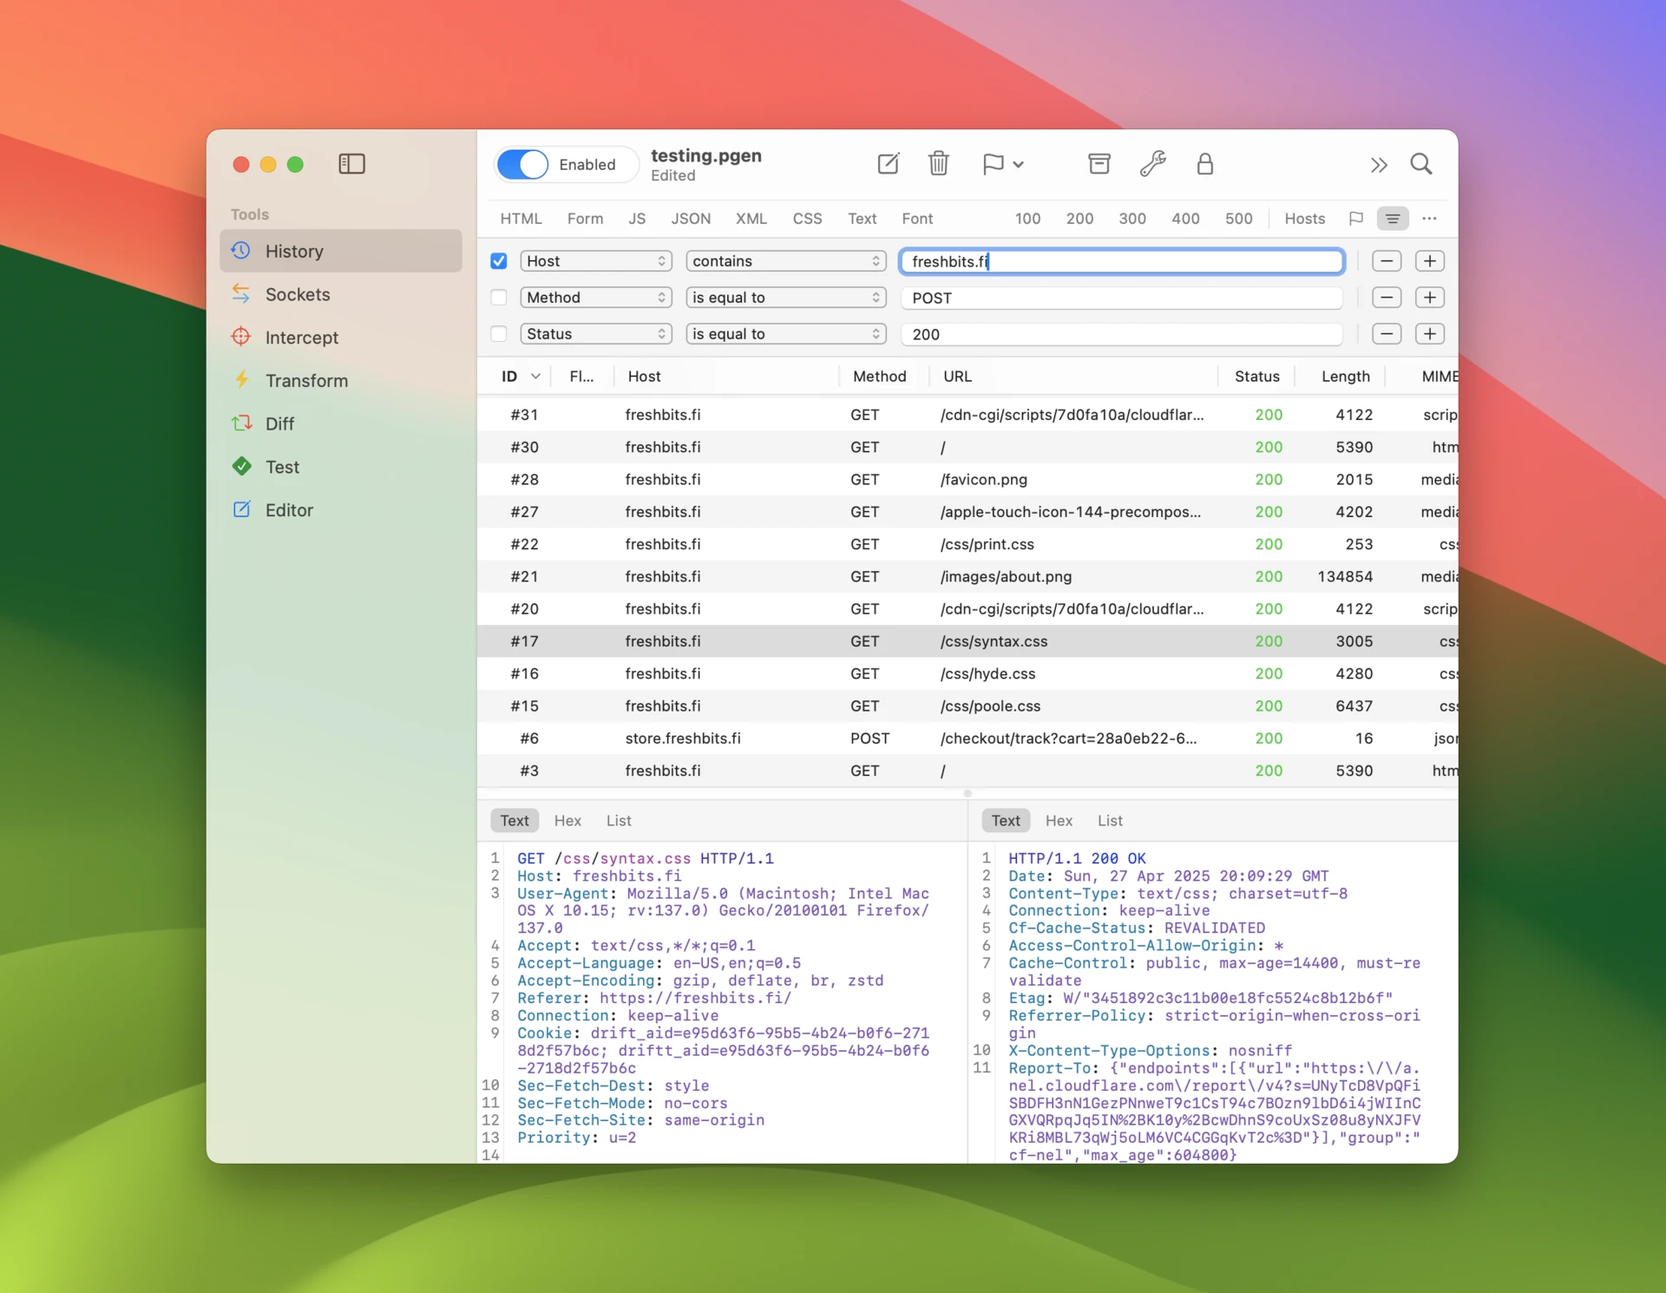The height and width of the screenshot is (1293, 1666).
Task: Open the 'contains' operator dropdown
Action: [x=785, y=261]
